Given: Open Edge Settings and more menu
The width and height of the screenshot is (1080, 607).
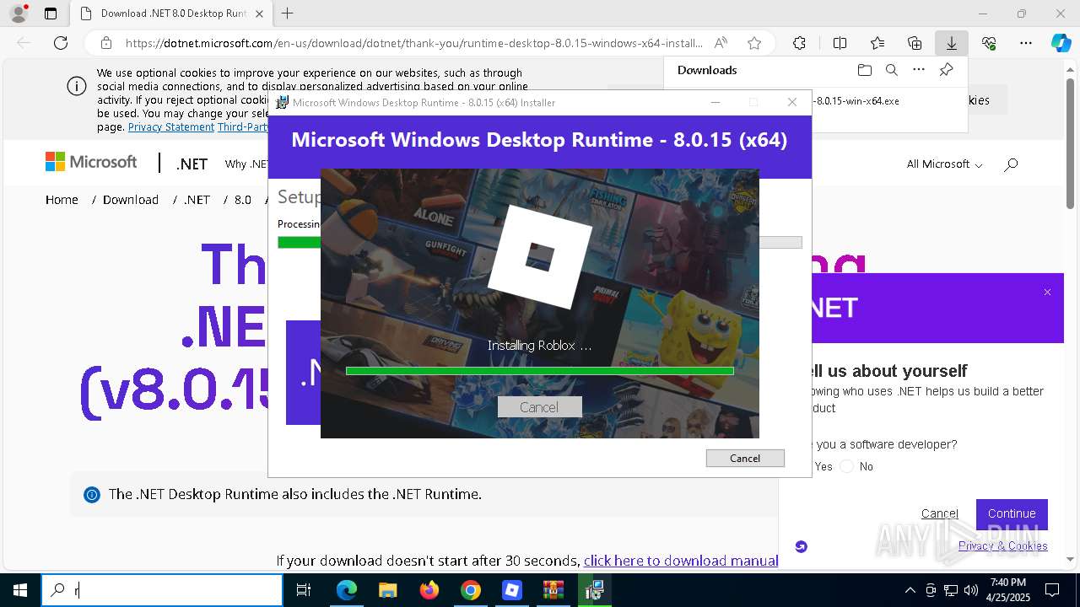Looking at the screenshot, I should coord(1026,43).
